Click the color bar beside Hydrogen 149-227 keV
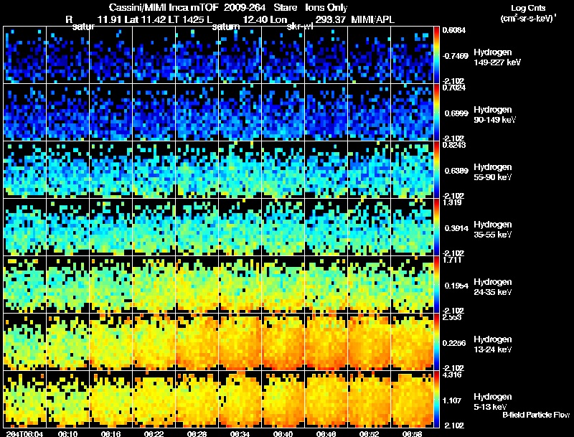574x437 pixels. point(436,55)
